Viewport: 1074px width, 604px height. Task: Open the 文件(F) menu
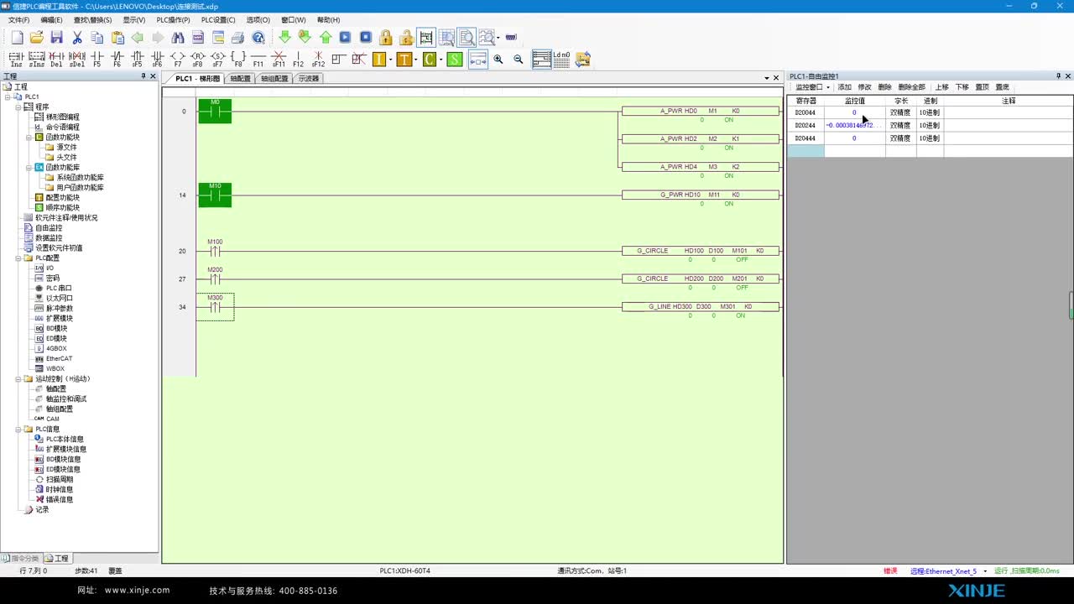18,19
